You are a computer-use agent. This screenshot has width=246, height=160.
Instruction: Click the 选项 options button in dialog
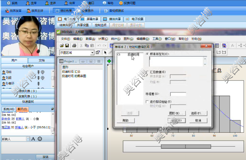198,113
